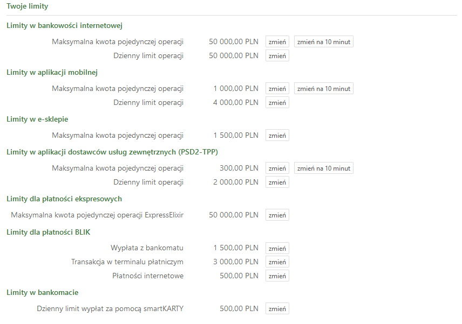Click the 'Limity w bankowości internetowej' heading

[x=64, y=25]
